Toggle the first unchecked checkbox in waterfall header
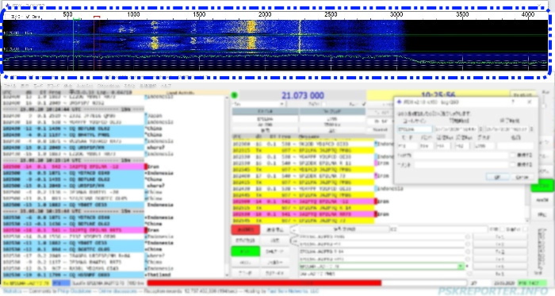 coord(8,17)
